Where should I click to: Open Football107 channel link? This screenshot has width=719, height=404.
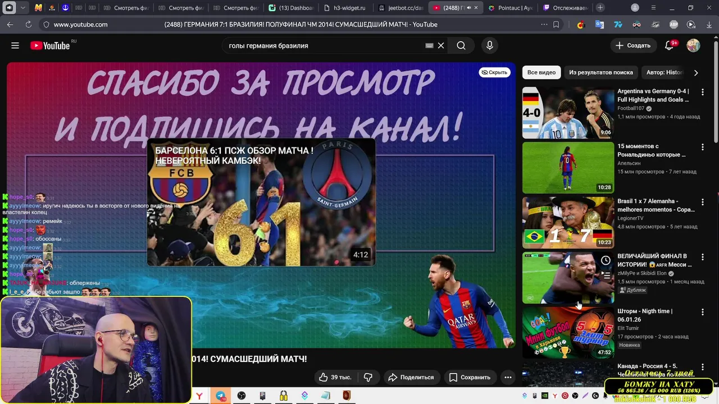(631, 108)
